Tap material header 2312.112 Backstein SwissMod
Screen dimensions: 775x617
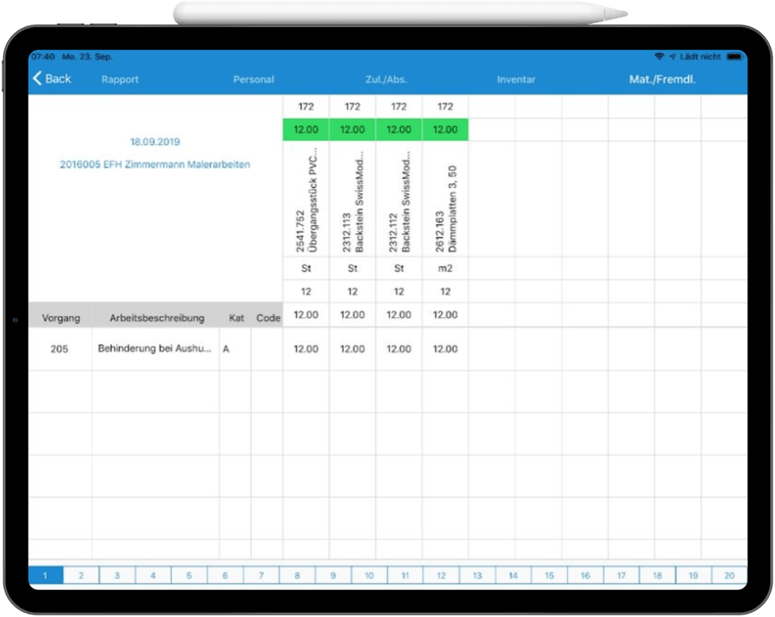[x=399, y=199]
